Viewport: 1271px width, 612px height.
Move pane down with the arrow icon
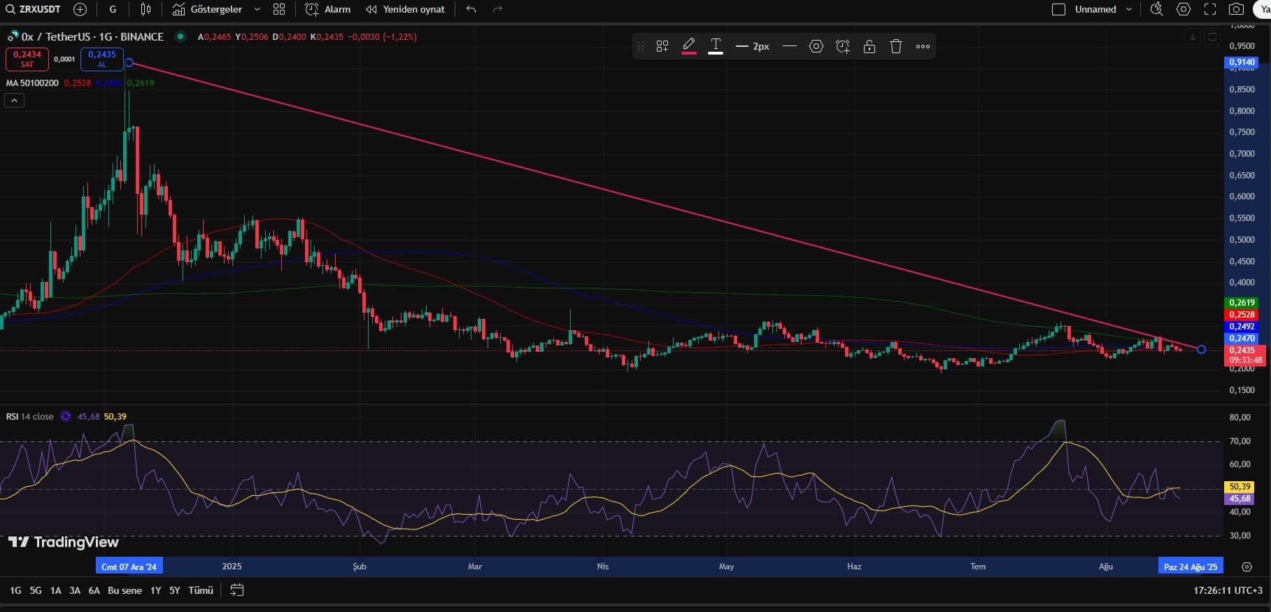[x=1193, y=36]
